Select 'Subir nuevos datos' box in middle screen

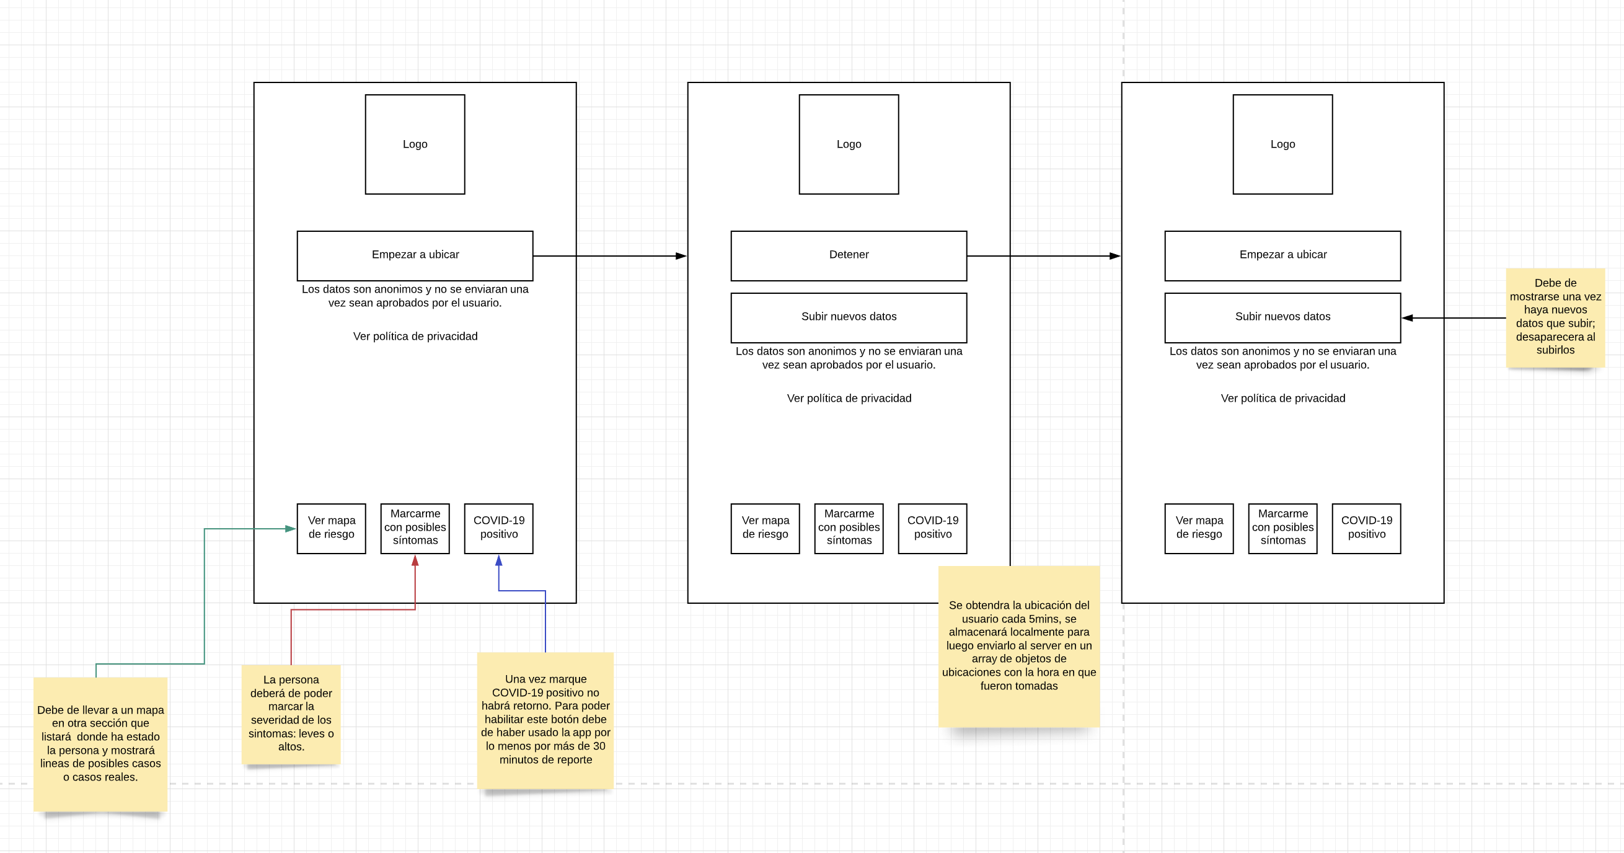tap(849, 317)
